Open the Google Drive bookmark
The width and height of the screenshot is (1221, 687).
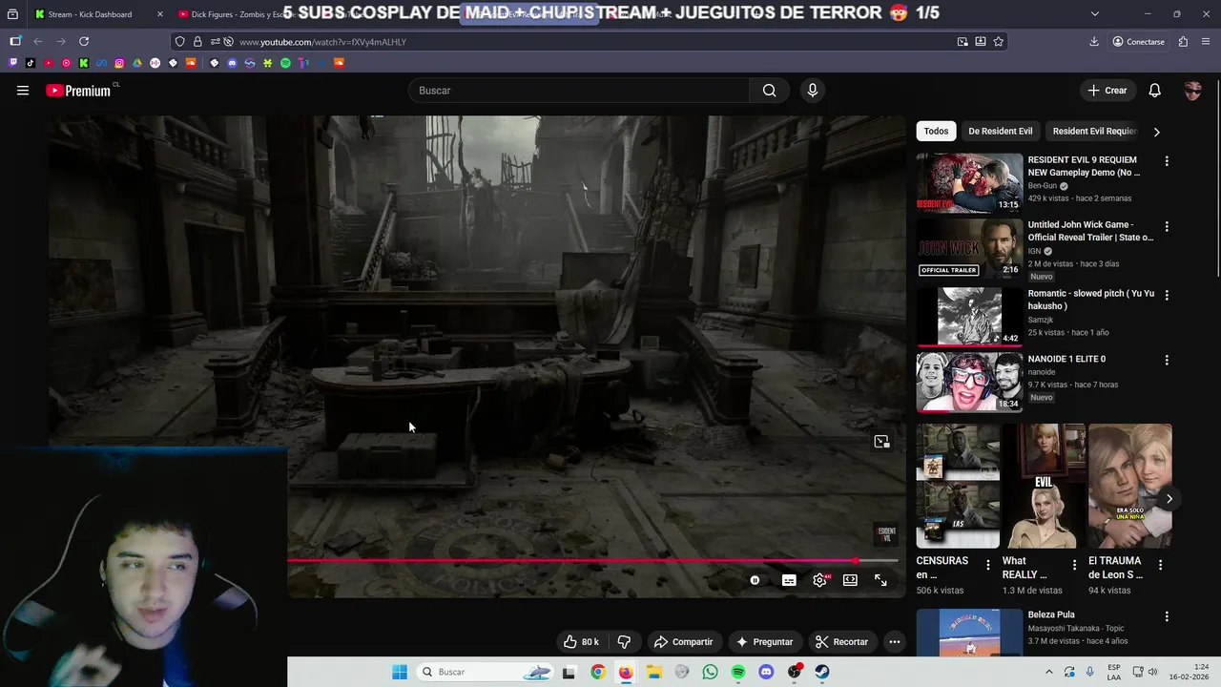137,63
